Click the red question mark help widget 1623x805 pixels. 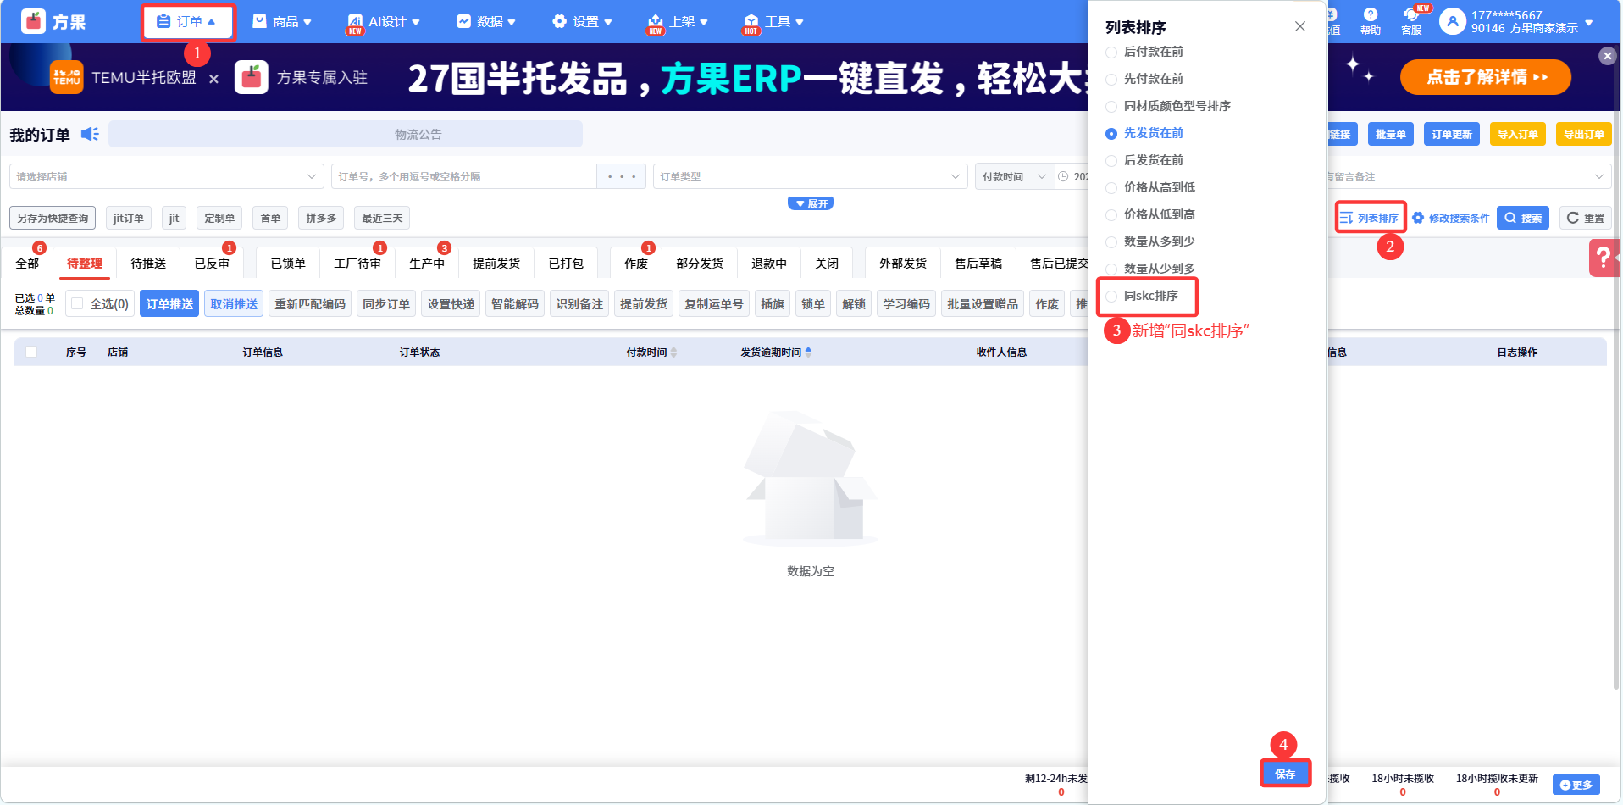tap(1604, 258)
